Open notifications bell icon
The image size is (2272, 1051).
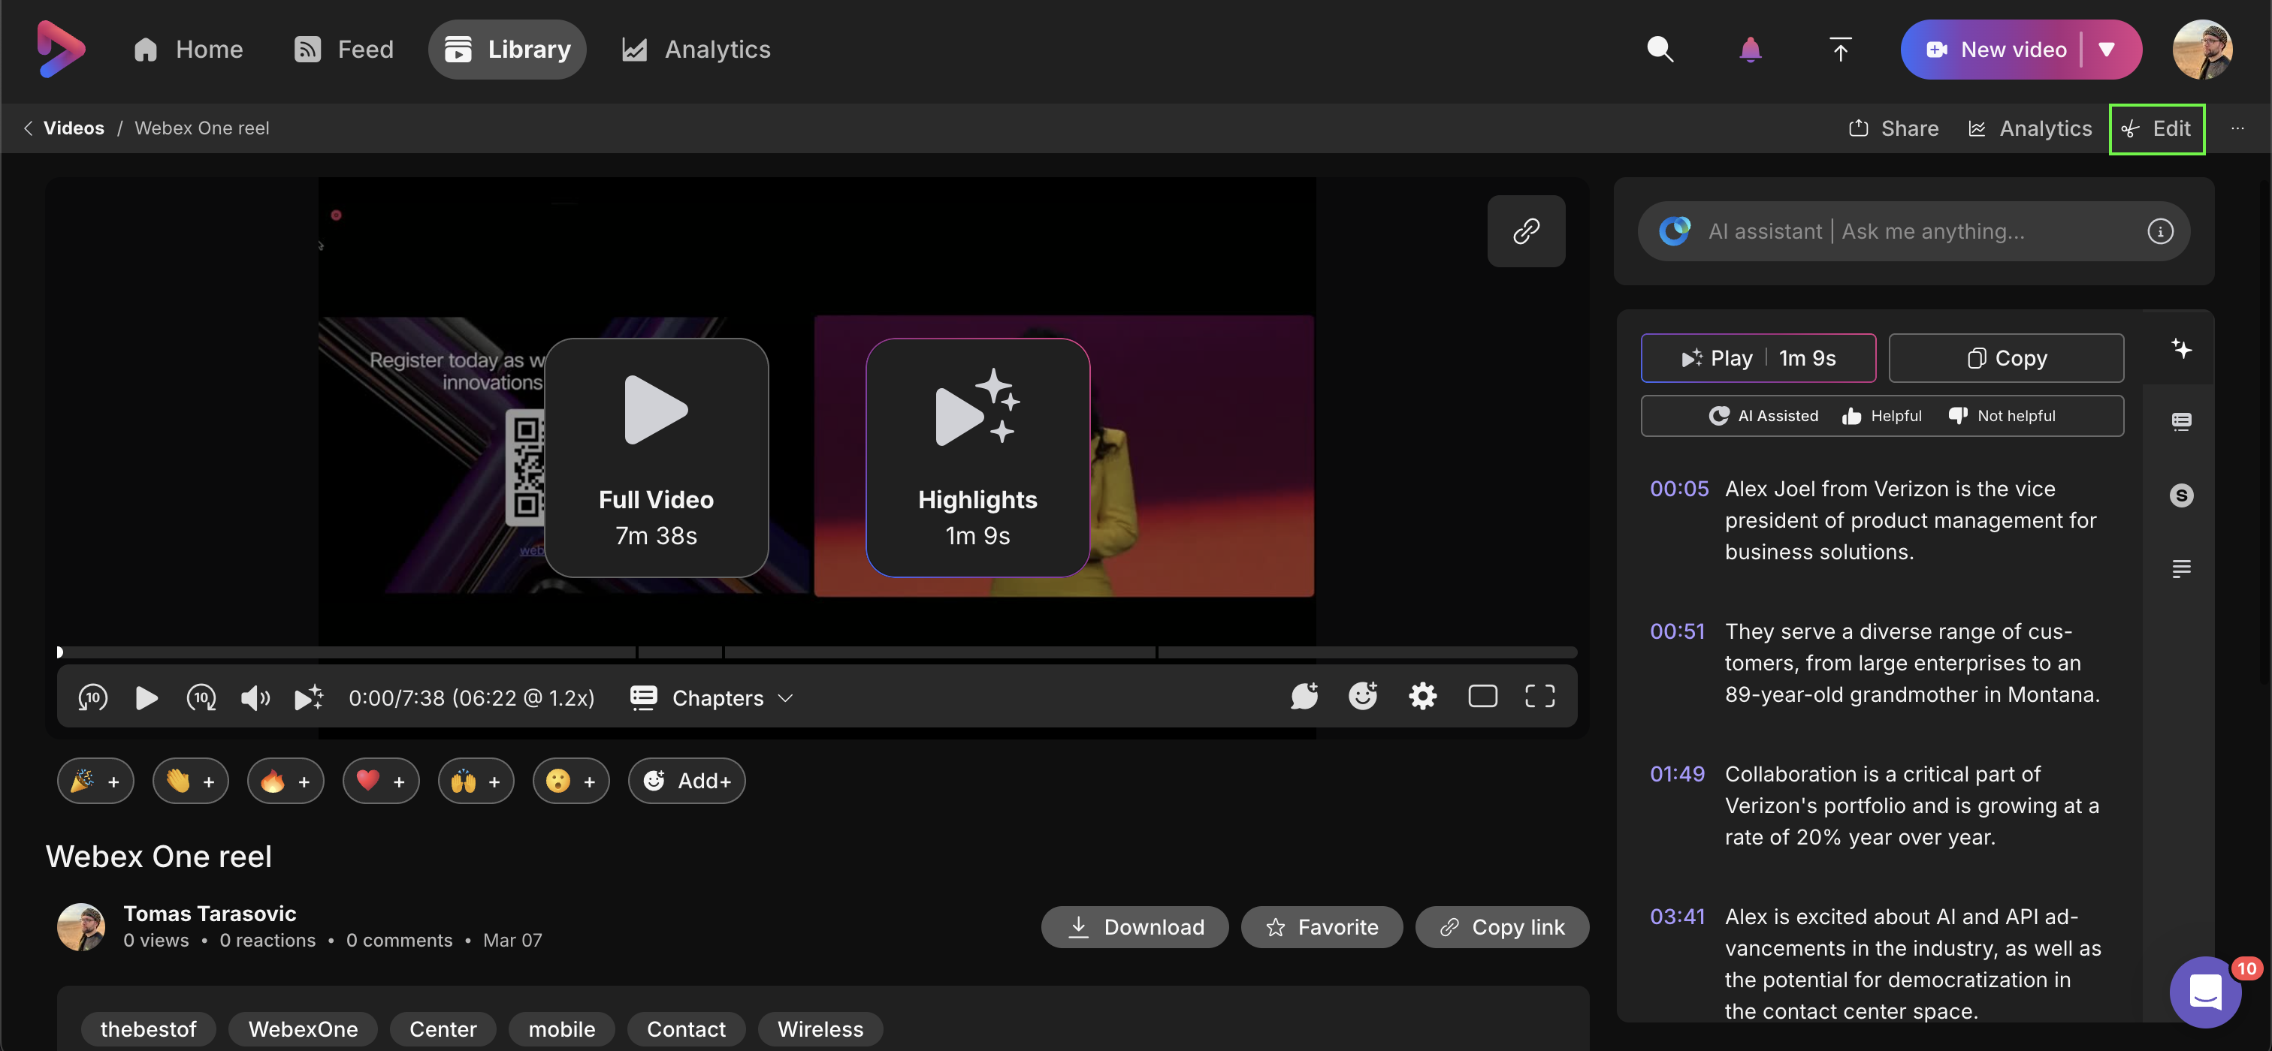coord(1750,50)
